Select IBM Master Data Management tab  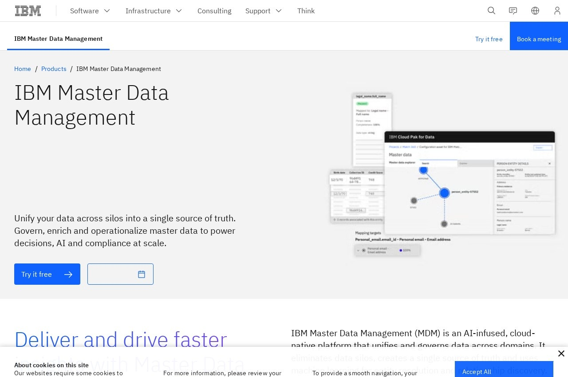coord(58,39)
